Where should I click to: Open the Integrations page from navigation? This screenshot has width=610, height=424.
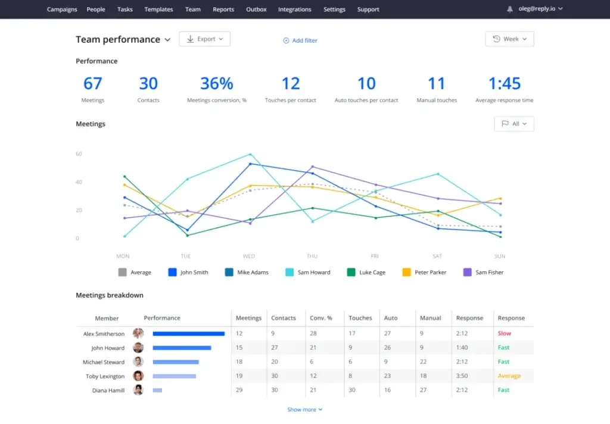coord(294,10)
